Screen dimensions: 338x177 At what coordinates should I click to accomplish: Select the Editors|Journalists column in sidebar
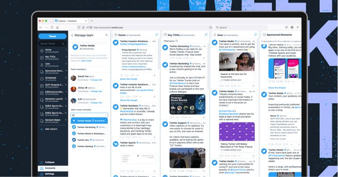pos(53,93)
